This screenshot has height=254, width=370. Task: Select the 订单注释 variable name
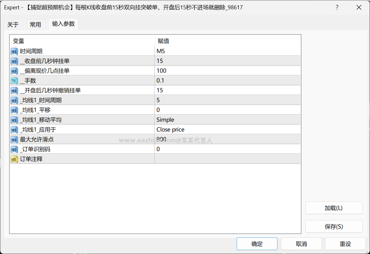(31, 159)
